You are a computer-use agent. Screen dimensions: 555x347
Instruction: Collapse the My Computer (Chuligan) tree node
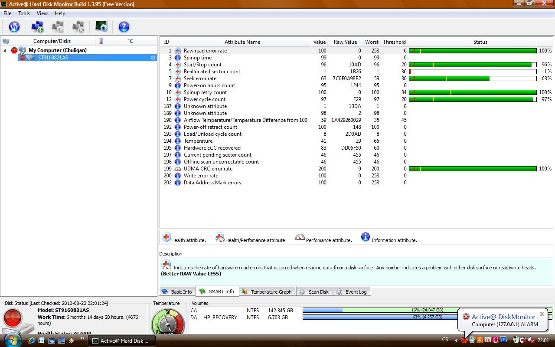point(5,50)
